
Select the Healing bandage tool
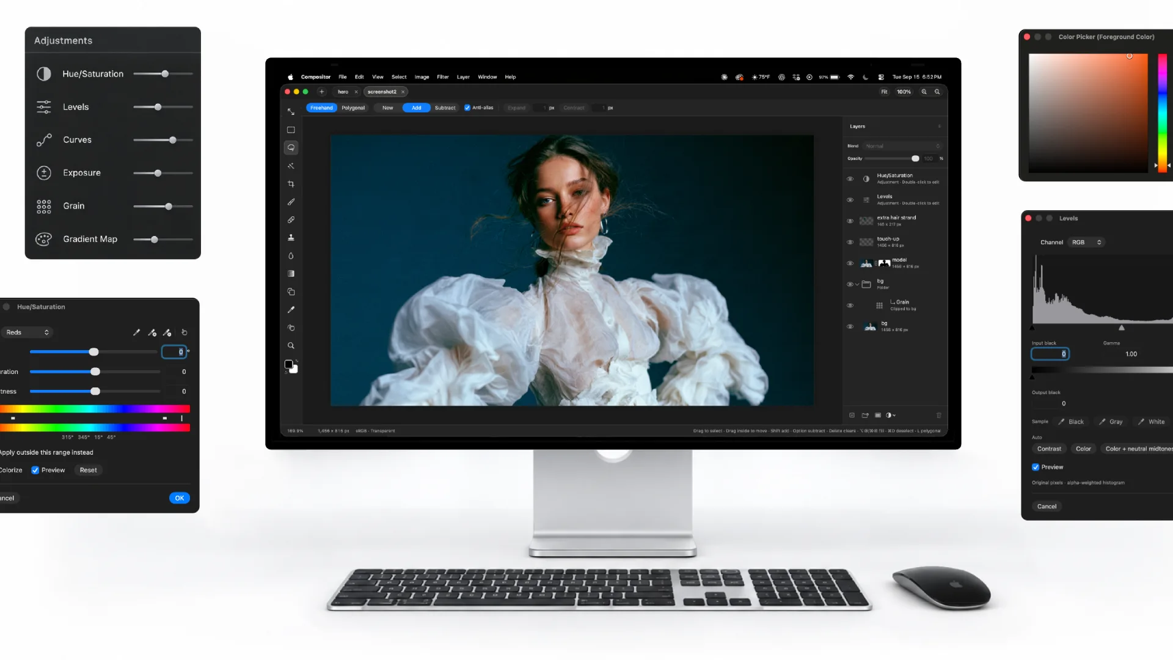pos(291,219)
